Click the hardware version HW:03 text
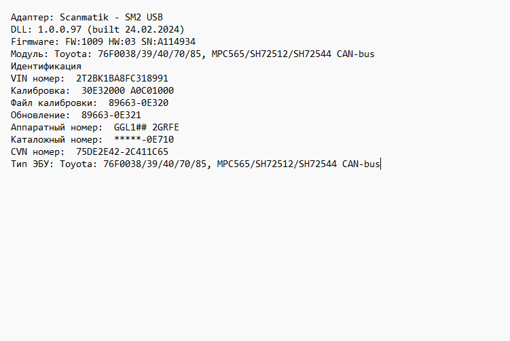Image resolution: width=510 pixels, height=341 pixels. (122, 42)
